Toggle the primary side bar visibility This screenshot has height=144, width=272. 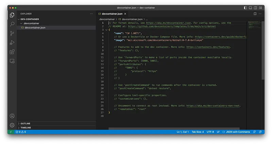(x=245, y=7)
